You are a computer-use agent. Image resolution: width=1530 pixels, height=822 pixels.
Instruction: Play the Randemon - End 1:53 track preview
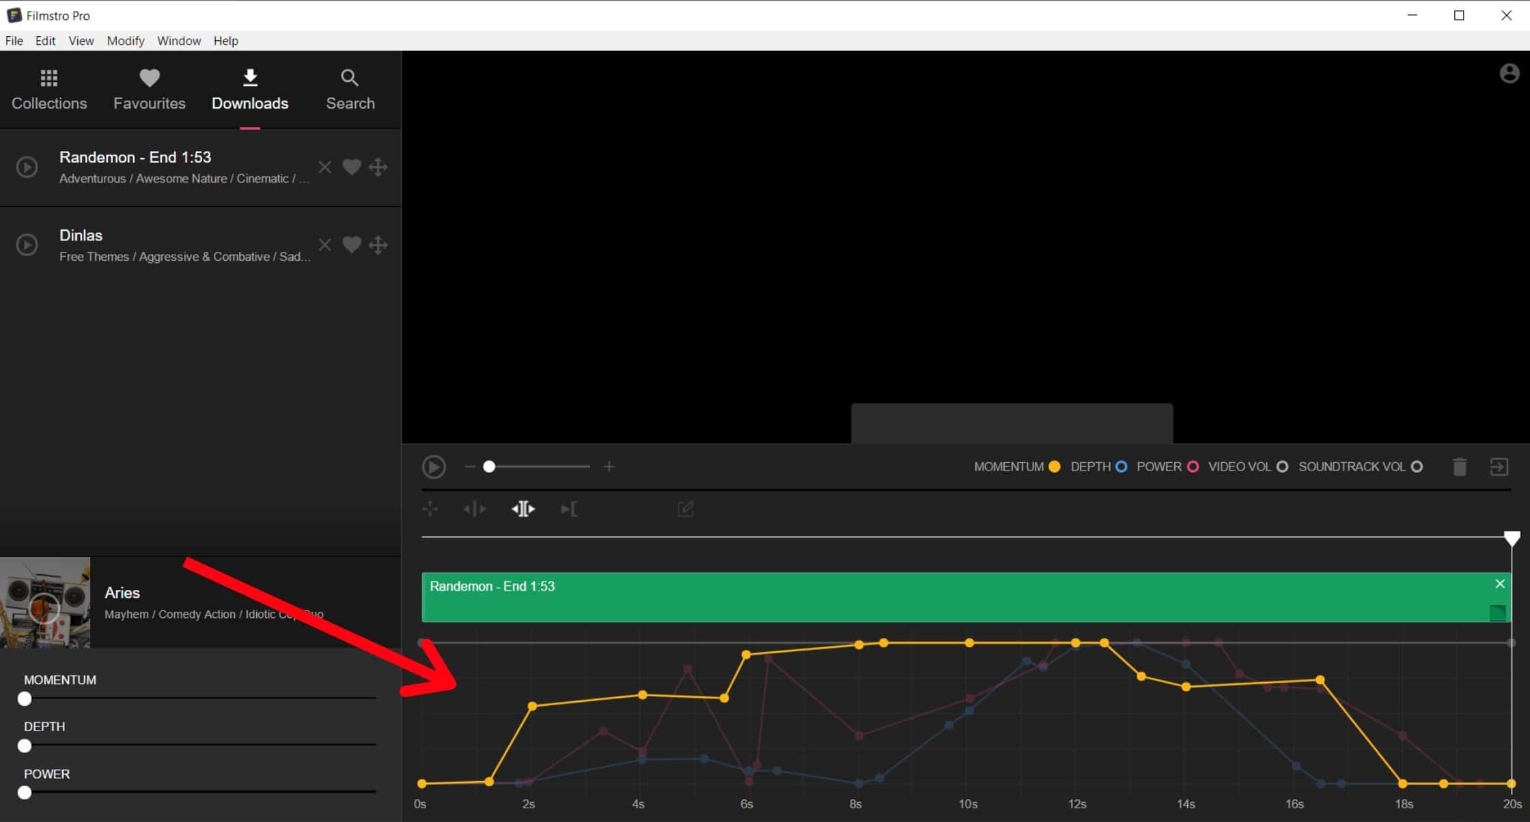click(27, 167)
